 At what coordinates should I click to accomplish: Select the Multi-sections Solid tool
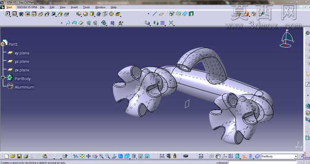click(60, 14)
